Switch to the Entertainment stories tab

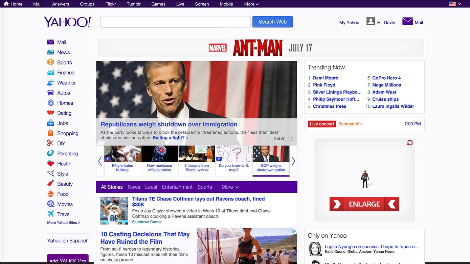pos(177,187)
